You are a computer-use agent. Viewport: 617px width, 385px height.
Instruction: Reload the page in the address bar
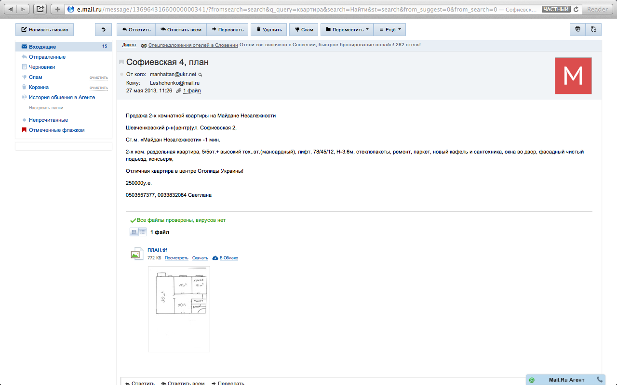tap(576, 9)
